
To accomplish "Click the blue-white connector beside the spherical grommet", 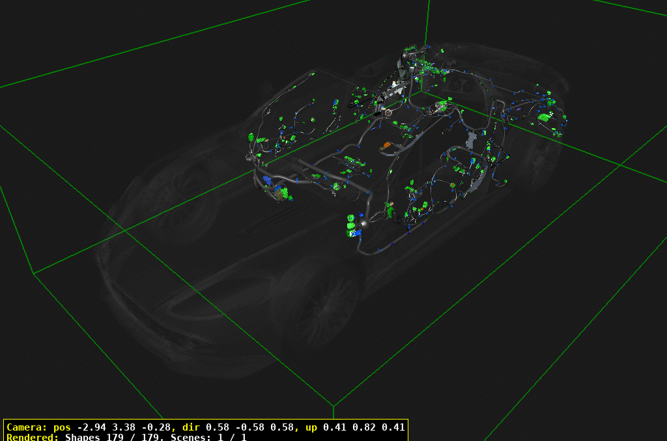I will click(355, 232).
